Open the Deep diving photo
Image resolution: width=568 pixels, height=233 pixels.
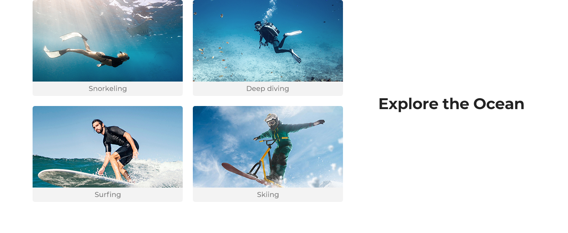[x=268, y=41]
